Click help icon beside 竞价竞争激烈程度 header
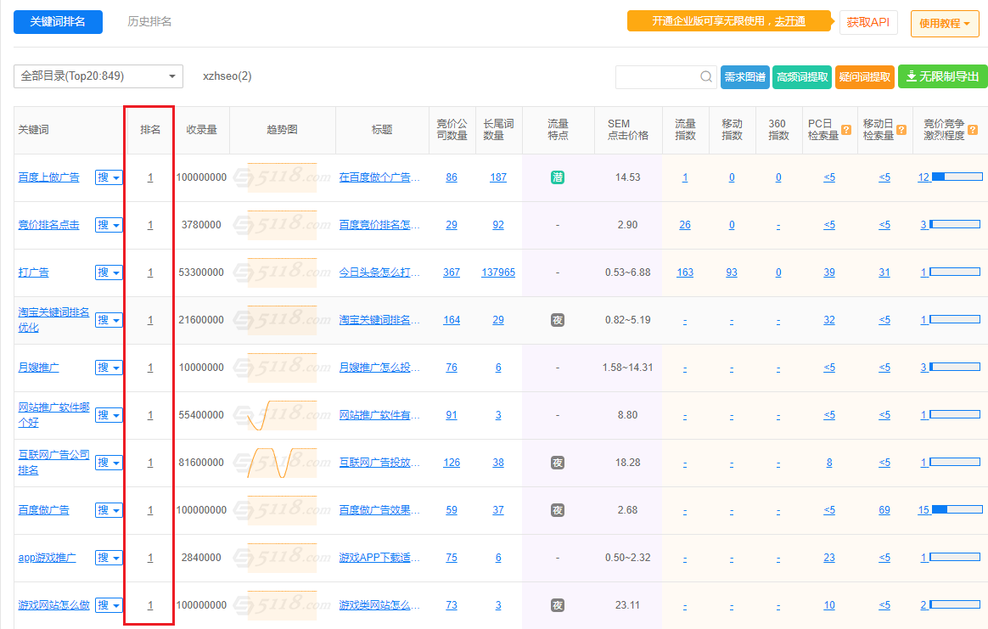Viewport: 988px width, 629px height. pos(972,130)
